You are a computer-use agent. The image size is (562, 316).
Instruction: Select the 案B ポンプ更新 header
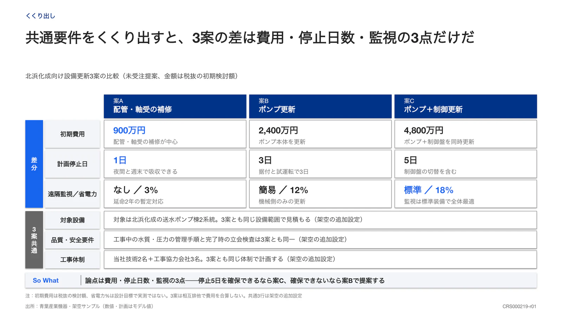point(320,106)
